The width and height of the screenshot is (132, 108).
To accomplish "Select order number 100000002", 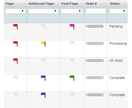I will click(94, 95).
